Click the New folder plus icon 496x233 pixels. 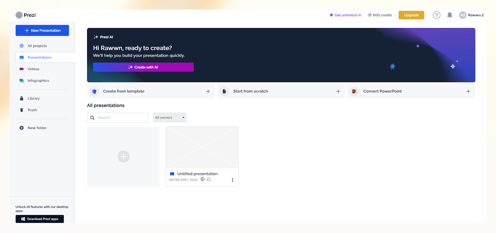pos(21,128)
